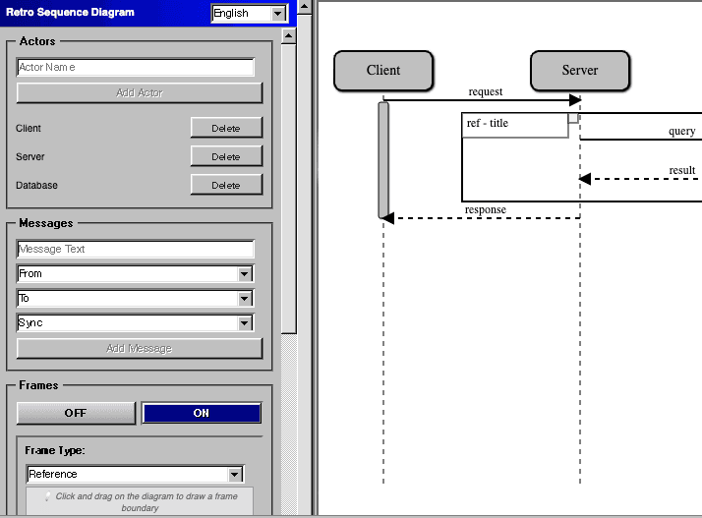Click the outer panel scroll up arrow

click(305, 7)
